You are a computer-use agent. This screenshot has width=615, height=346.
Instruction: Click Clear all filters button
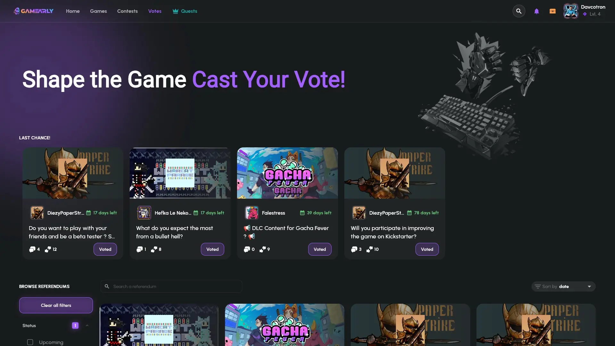click(x=56, y=305)
